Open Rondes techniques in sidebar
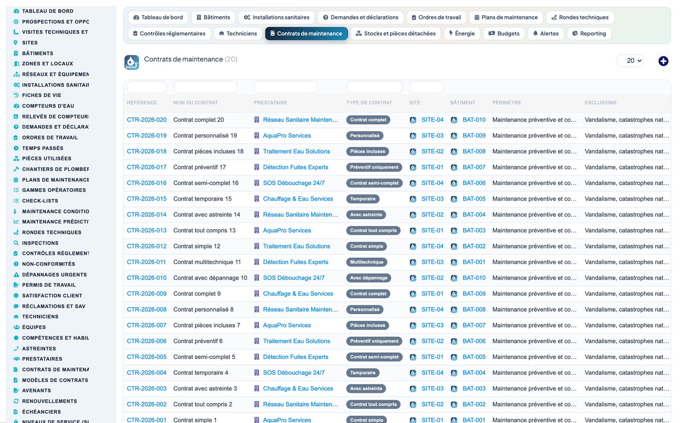Screen dimensions: 684x423 [x=52, y=232]
